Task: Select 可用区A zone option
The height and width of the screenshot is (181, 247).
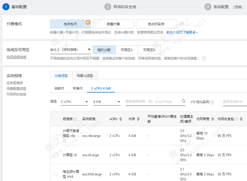Action: 127,50
